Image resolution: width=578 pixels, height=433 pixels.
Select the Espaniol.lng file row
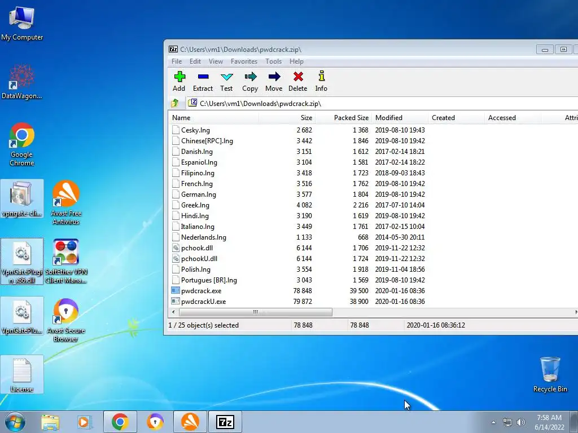tap(373, 162)
